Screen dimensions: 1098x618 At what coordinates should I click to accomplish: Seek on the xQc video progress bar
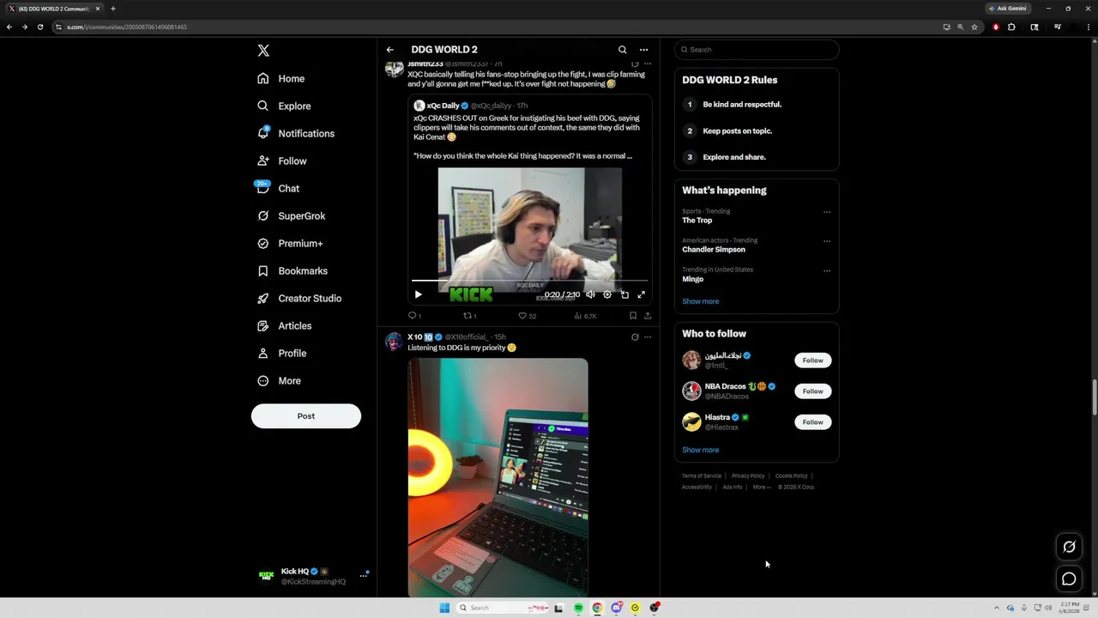tap(529, 280)
